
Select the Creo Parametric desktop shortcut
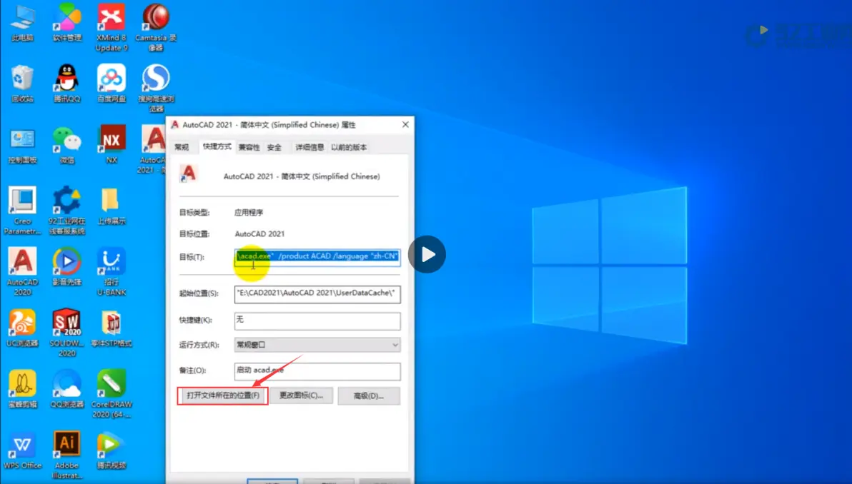click(22, 211)
